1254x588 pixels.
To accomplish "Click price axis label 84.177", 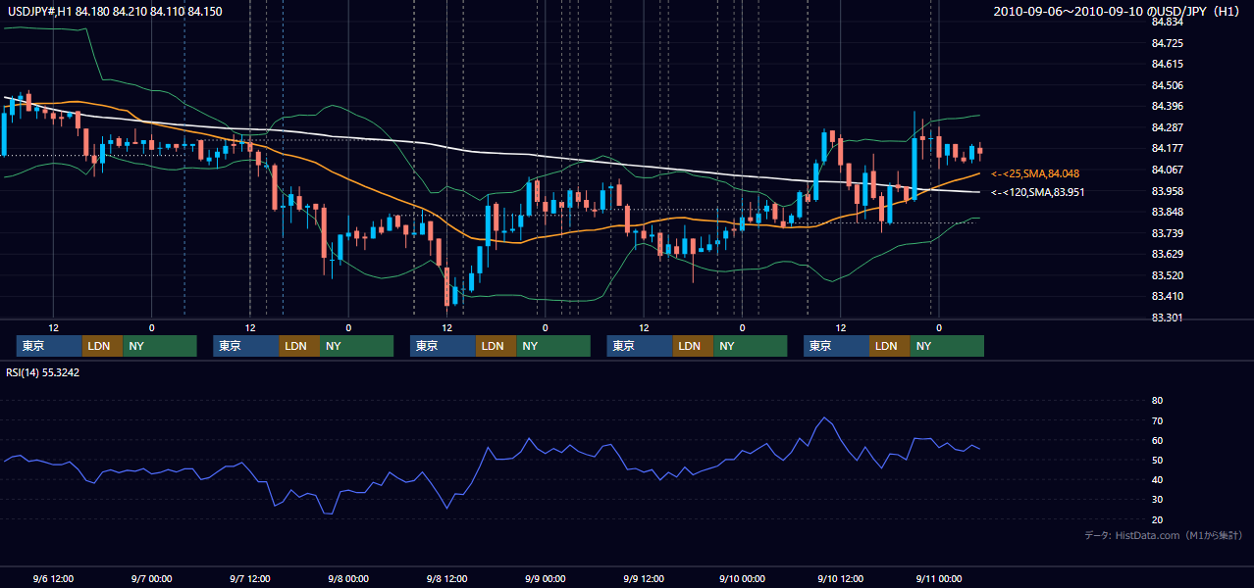I will tap(1168, 148).
